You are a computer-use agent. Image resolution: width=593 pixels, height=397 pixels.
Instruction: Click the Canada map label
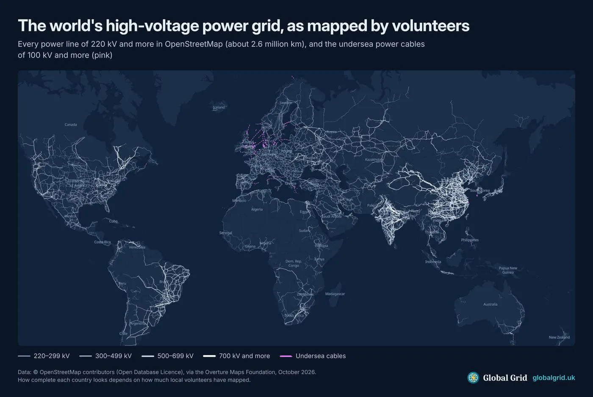71,125
